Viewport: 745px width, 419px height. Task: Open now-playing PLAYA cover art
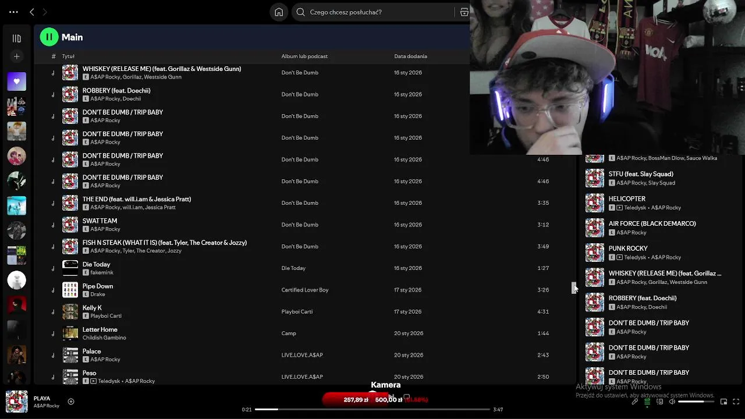[x=17, y=402]
